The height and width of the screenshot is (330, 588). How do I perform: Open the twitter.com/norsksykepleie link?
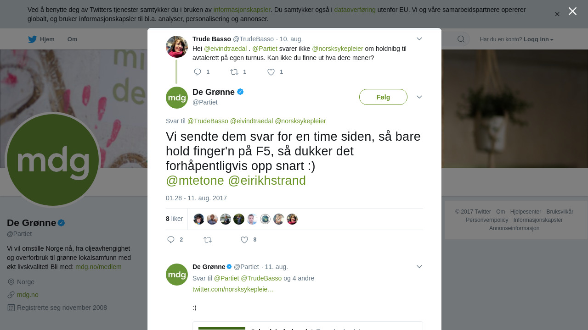(233, 289)
